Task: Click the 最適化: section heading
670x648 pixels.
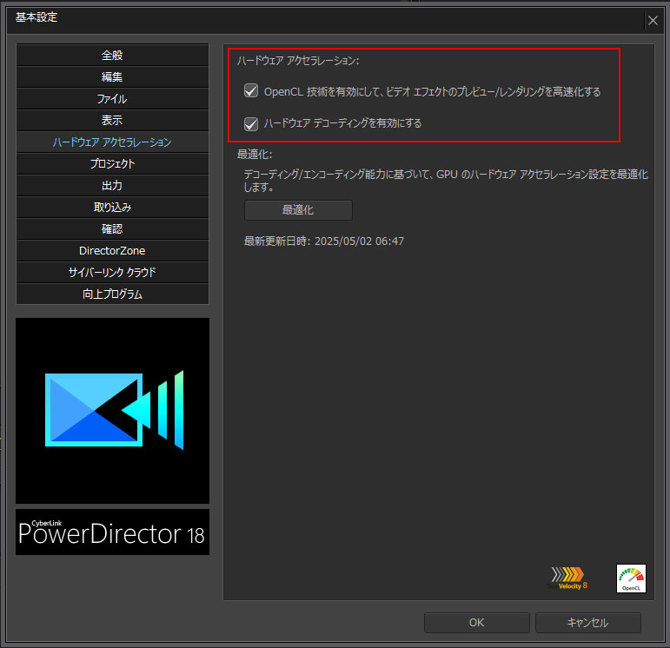Action: point(255,155)
